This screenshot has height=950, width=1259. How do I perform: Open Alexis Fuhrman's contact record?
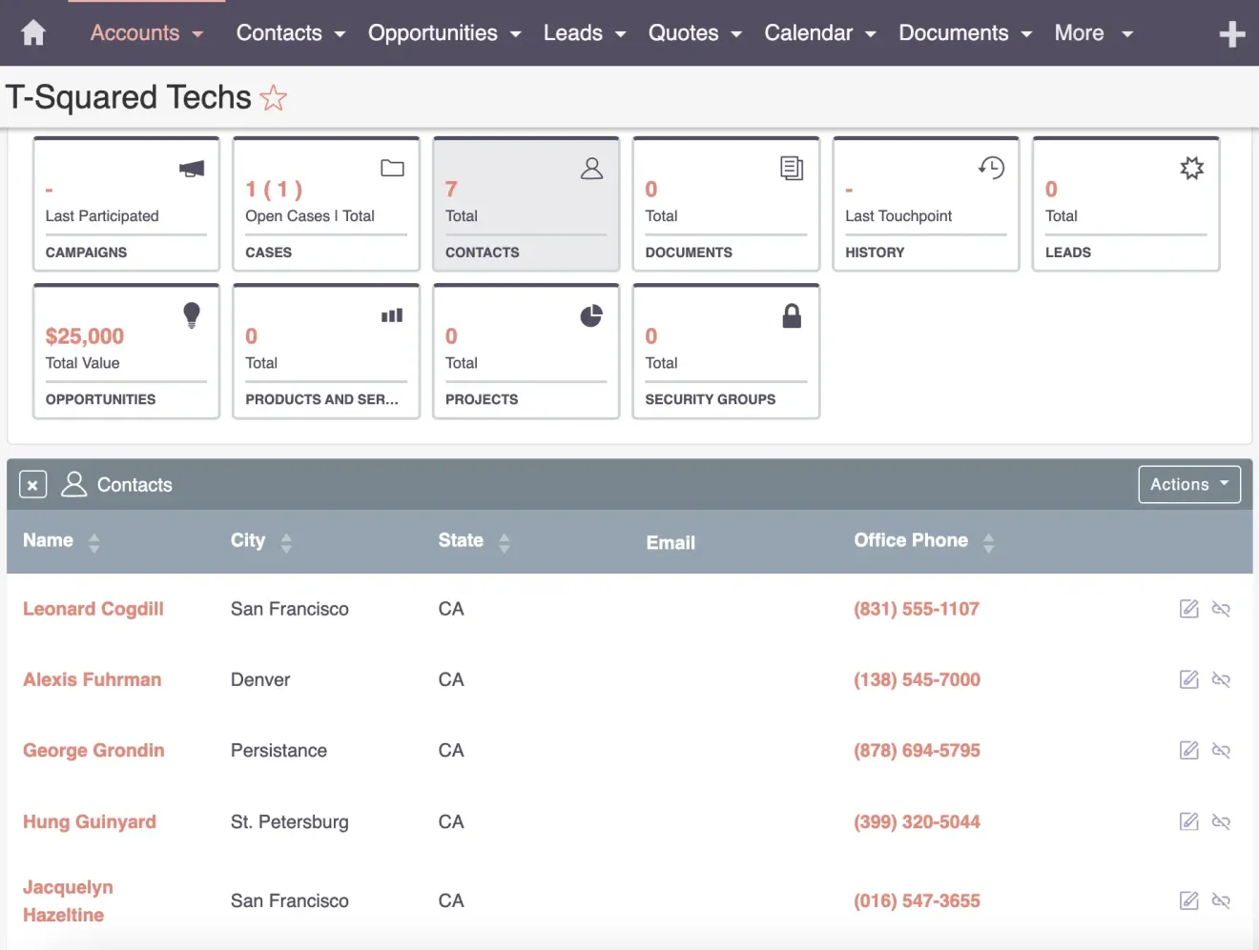[92, 679]
